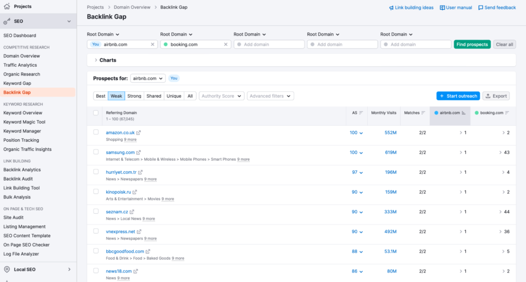Click the Export upload icon
Image resolution: width=526 pixels, height=282 pixels.
click(x=488, y=96)
